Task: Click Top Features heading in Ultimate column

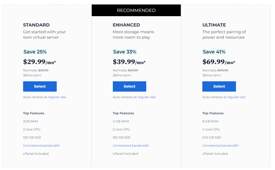Action: click(213, 113)
